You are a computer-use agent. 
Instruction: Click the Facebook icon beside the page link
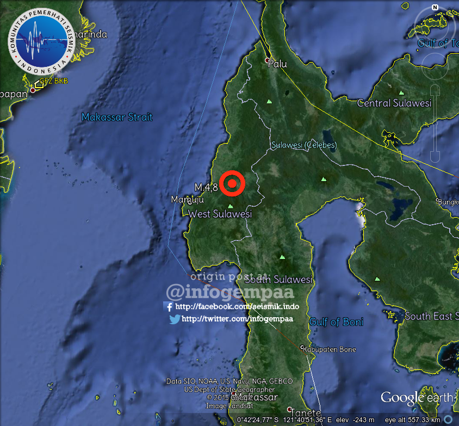pyautogui.click(x=170, y=307)
